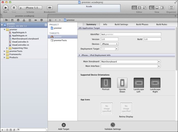
Task: Click the Identifier text field
Action: pyautogui.click(x=131, y=34)
